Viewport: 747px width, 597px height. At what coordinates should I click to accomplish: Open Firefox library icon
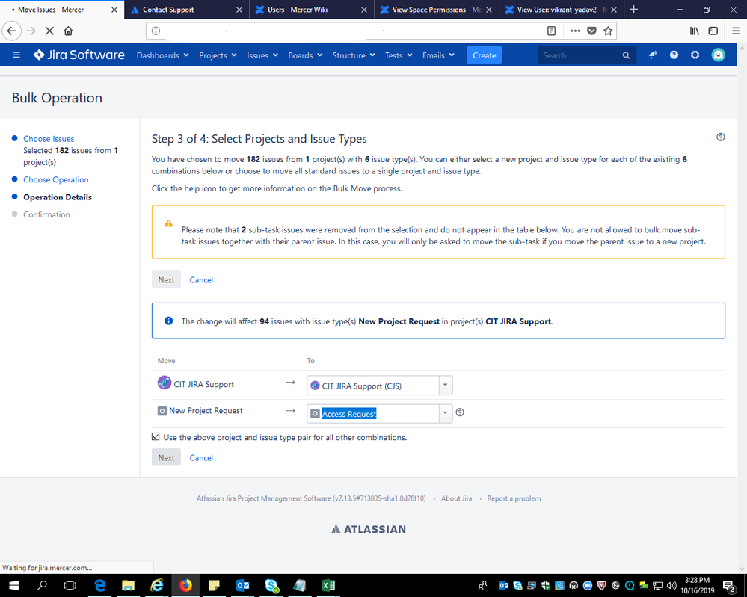[695, 31]
